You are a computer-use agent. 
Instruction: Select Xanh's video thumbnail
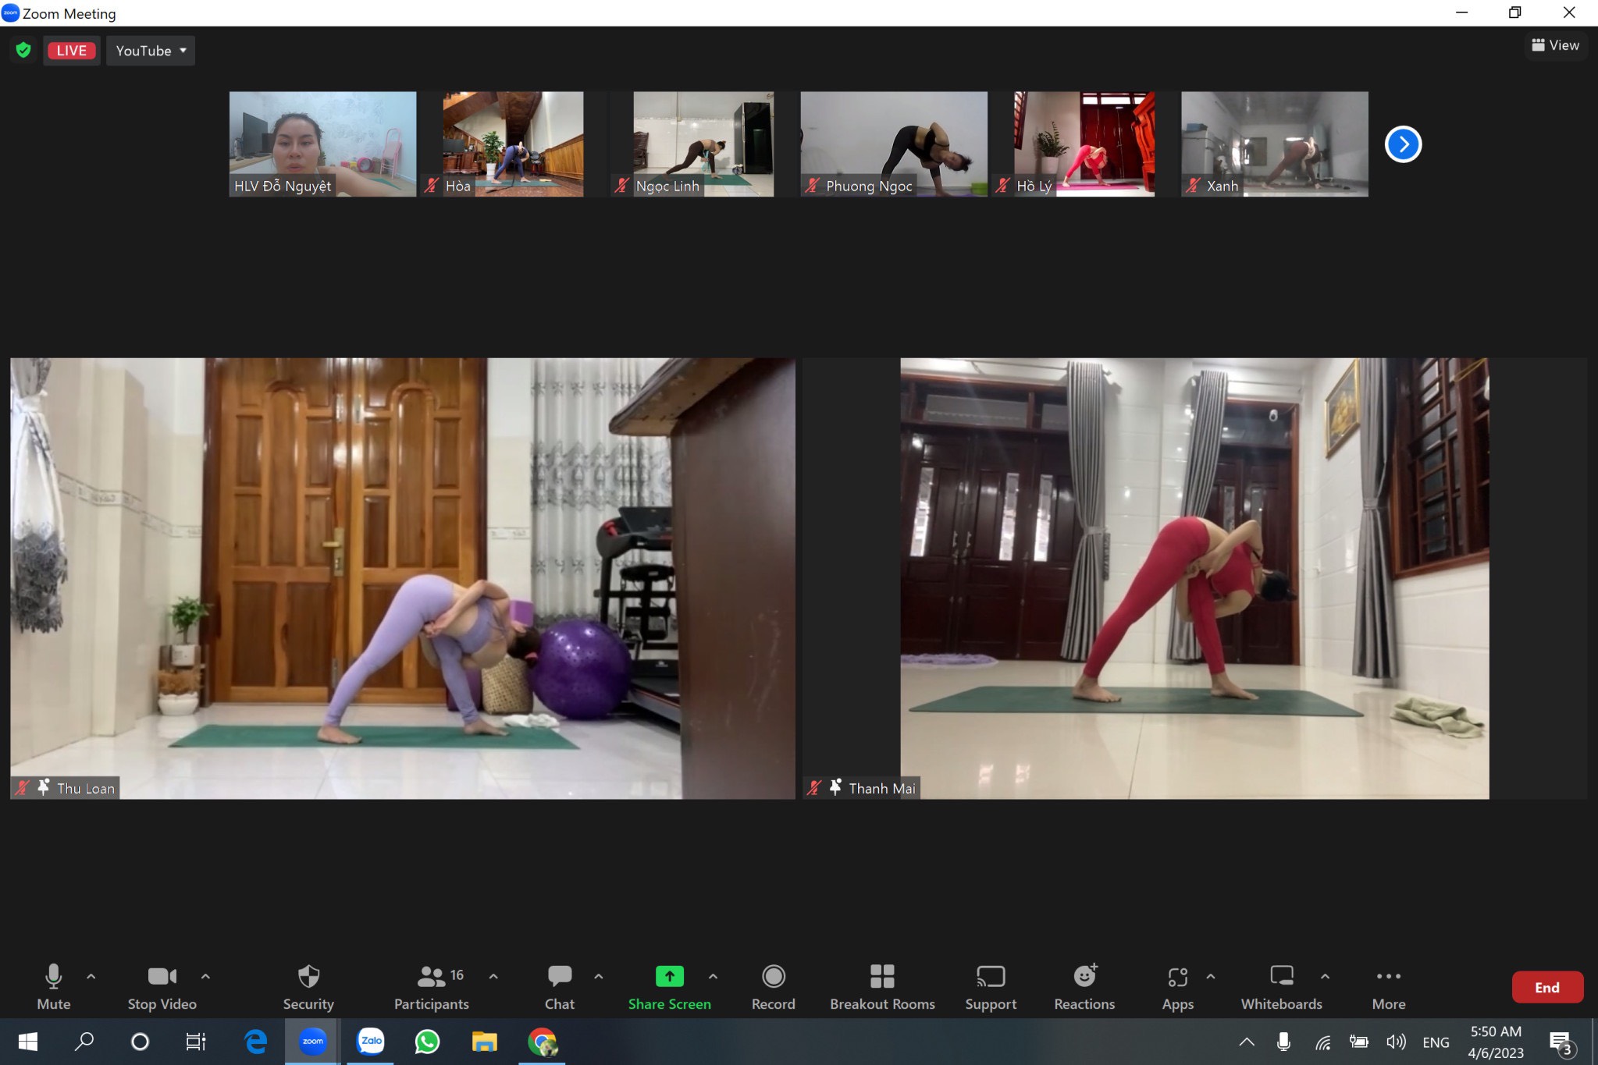coord(1275,144)
